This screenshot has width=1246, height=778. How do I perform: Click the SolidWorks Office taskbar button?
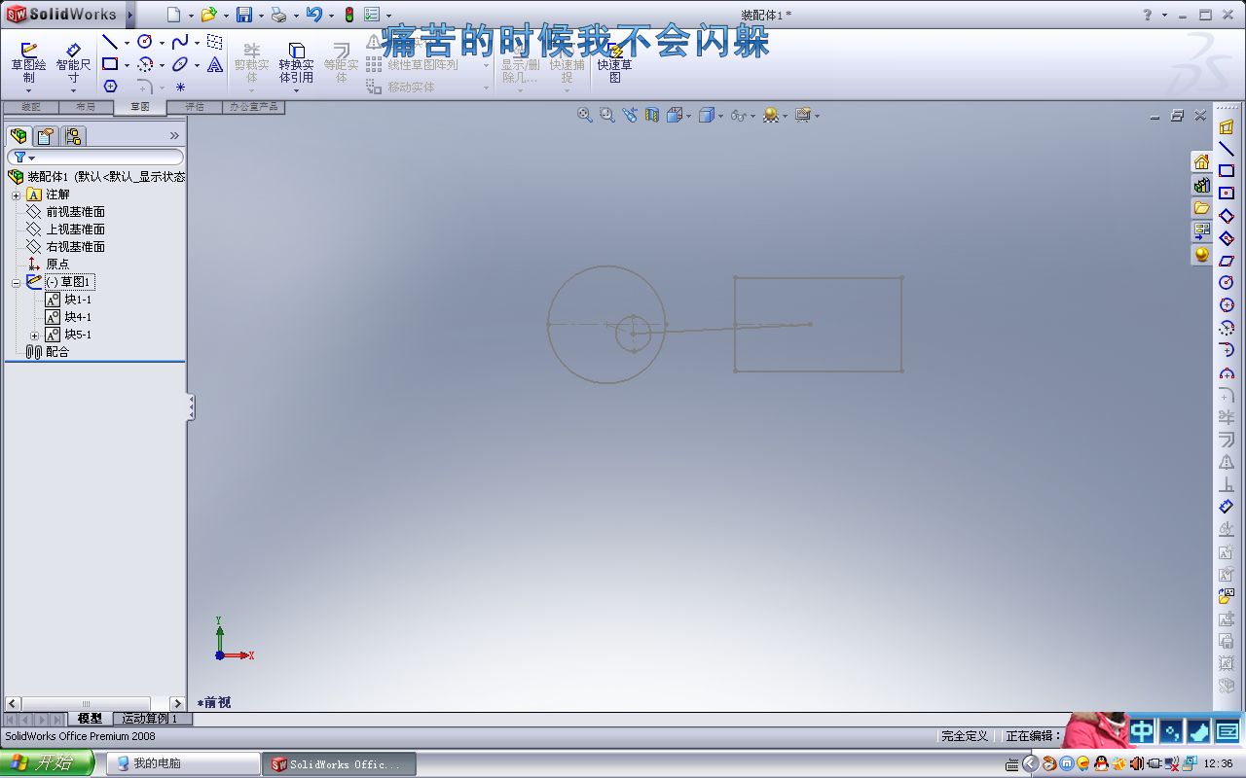point(339,764)
